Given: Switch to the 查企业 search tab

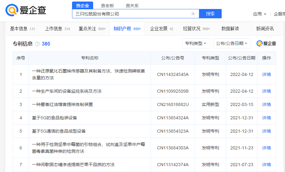Looking at the screenshot, I should pos(83,6).
